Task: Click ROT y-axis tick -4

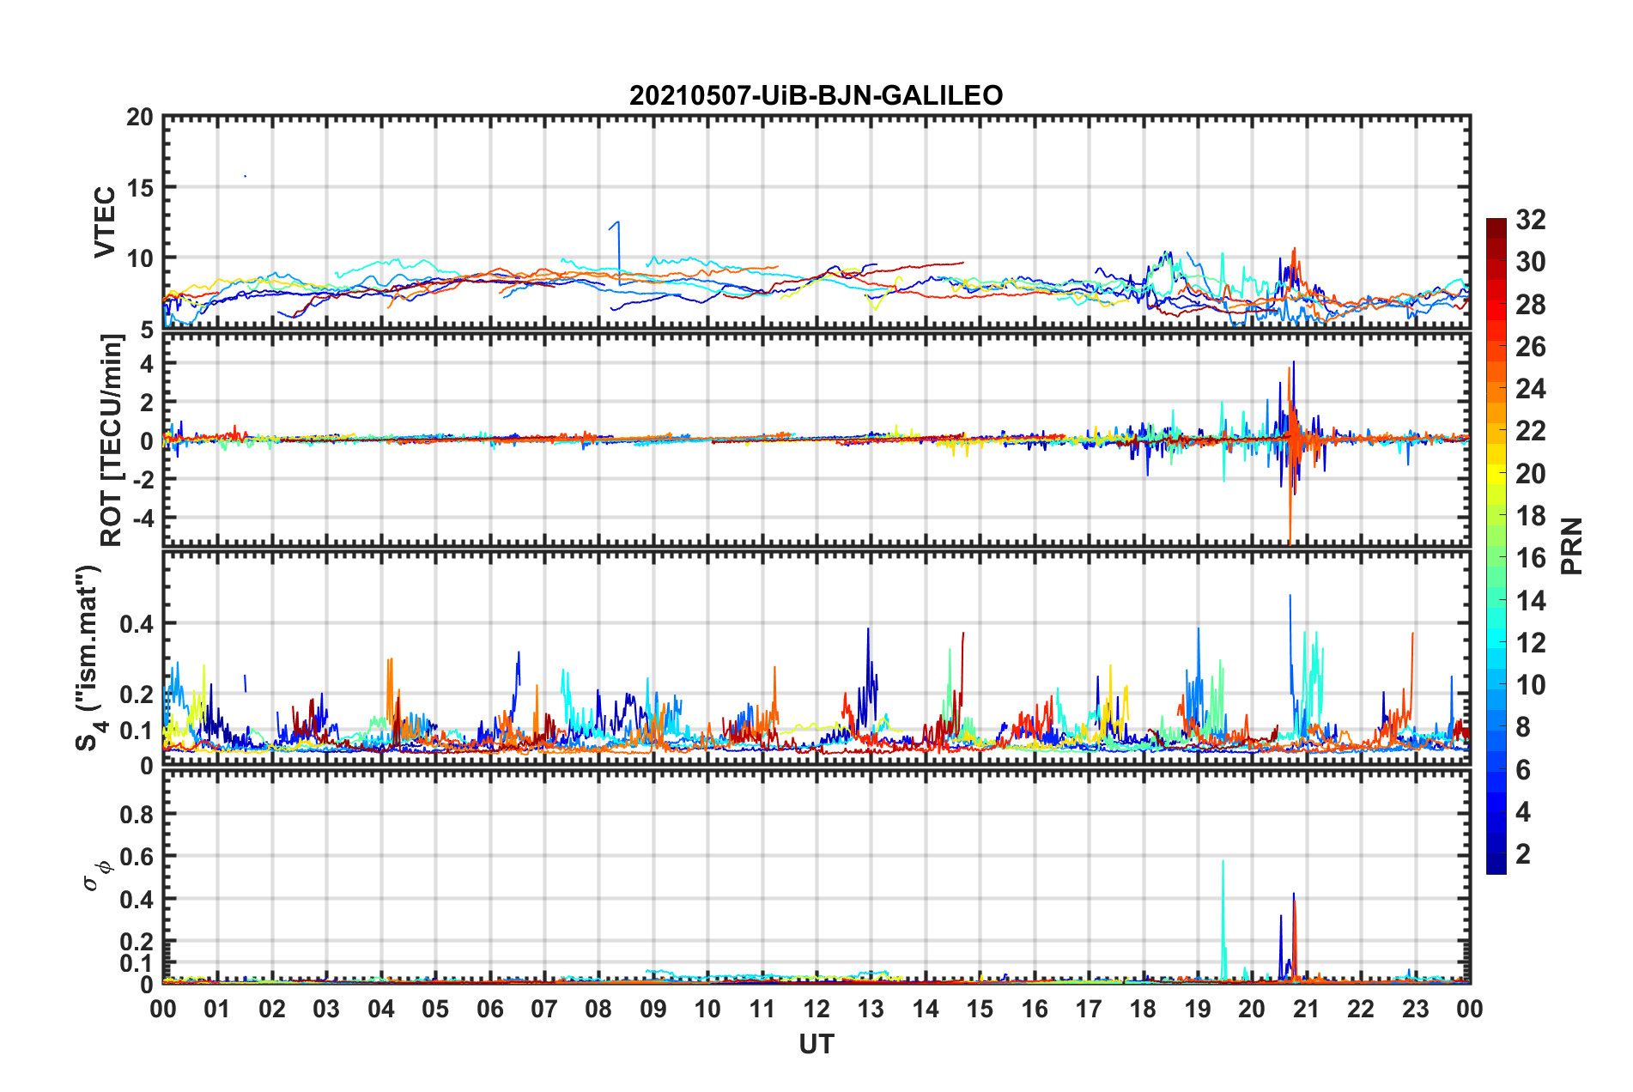Action: click(143, 519)
